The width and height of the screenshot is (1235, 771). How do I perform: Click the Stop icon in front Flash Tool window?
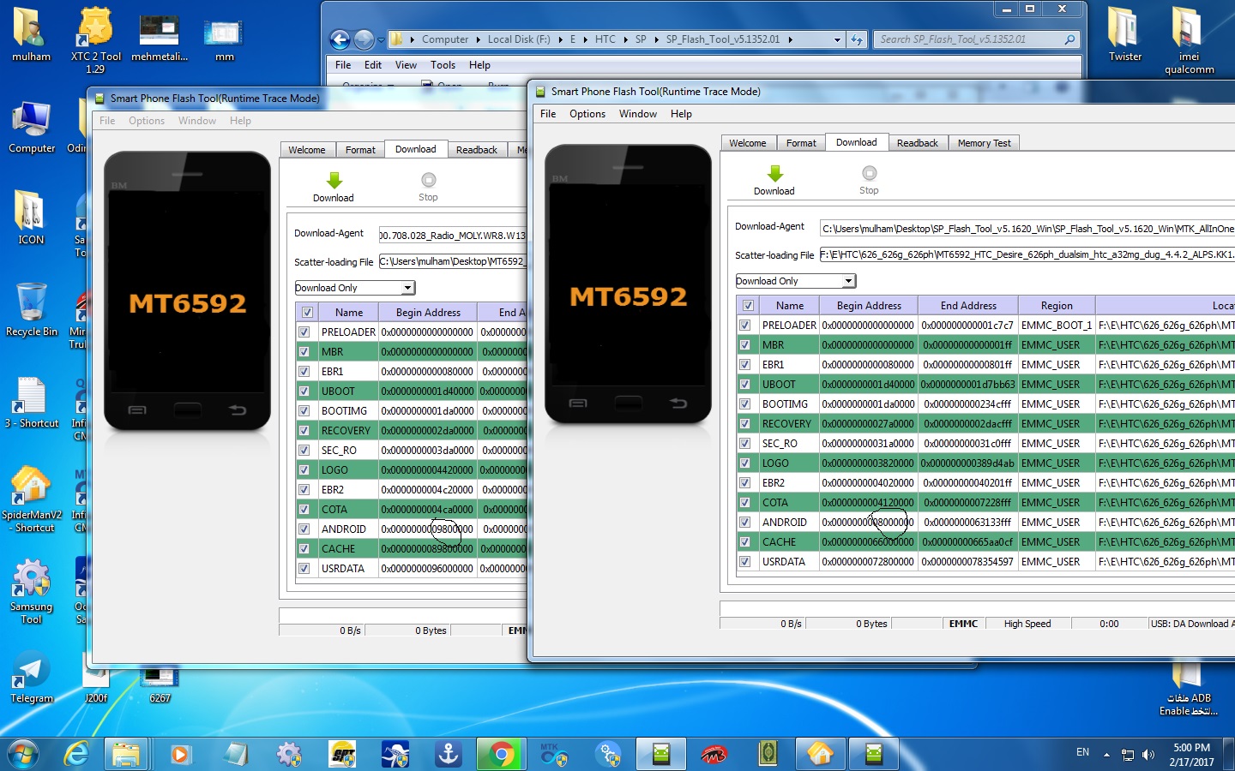point(869,173)
